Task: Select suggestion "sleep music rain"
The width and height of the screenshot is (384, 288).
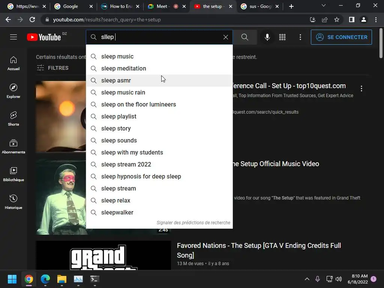Action: click(x=159, y=92)
